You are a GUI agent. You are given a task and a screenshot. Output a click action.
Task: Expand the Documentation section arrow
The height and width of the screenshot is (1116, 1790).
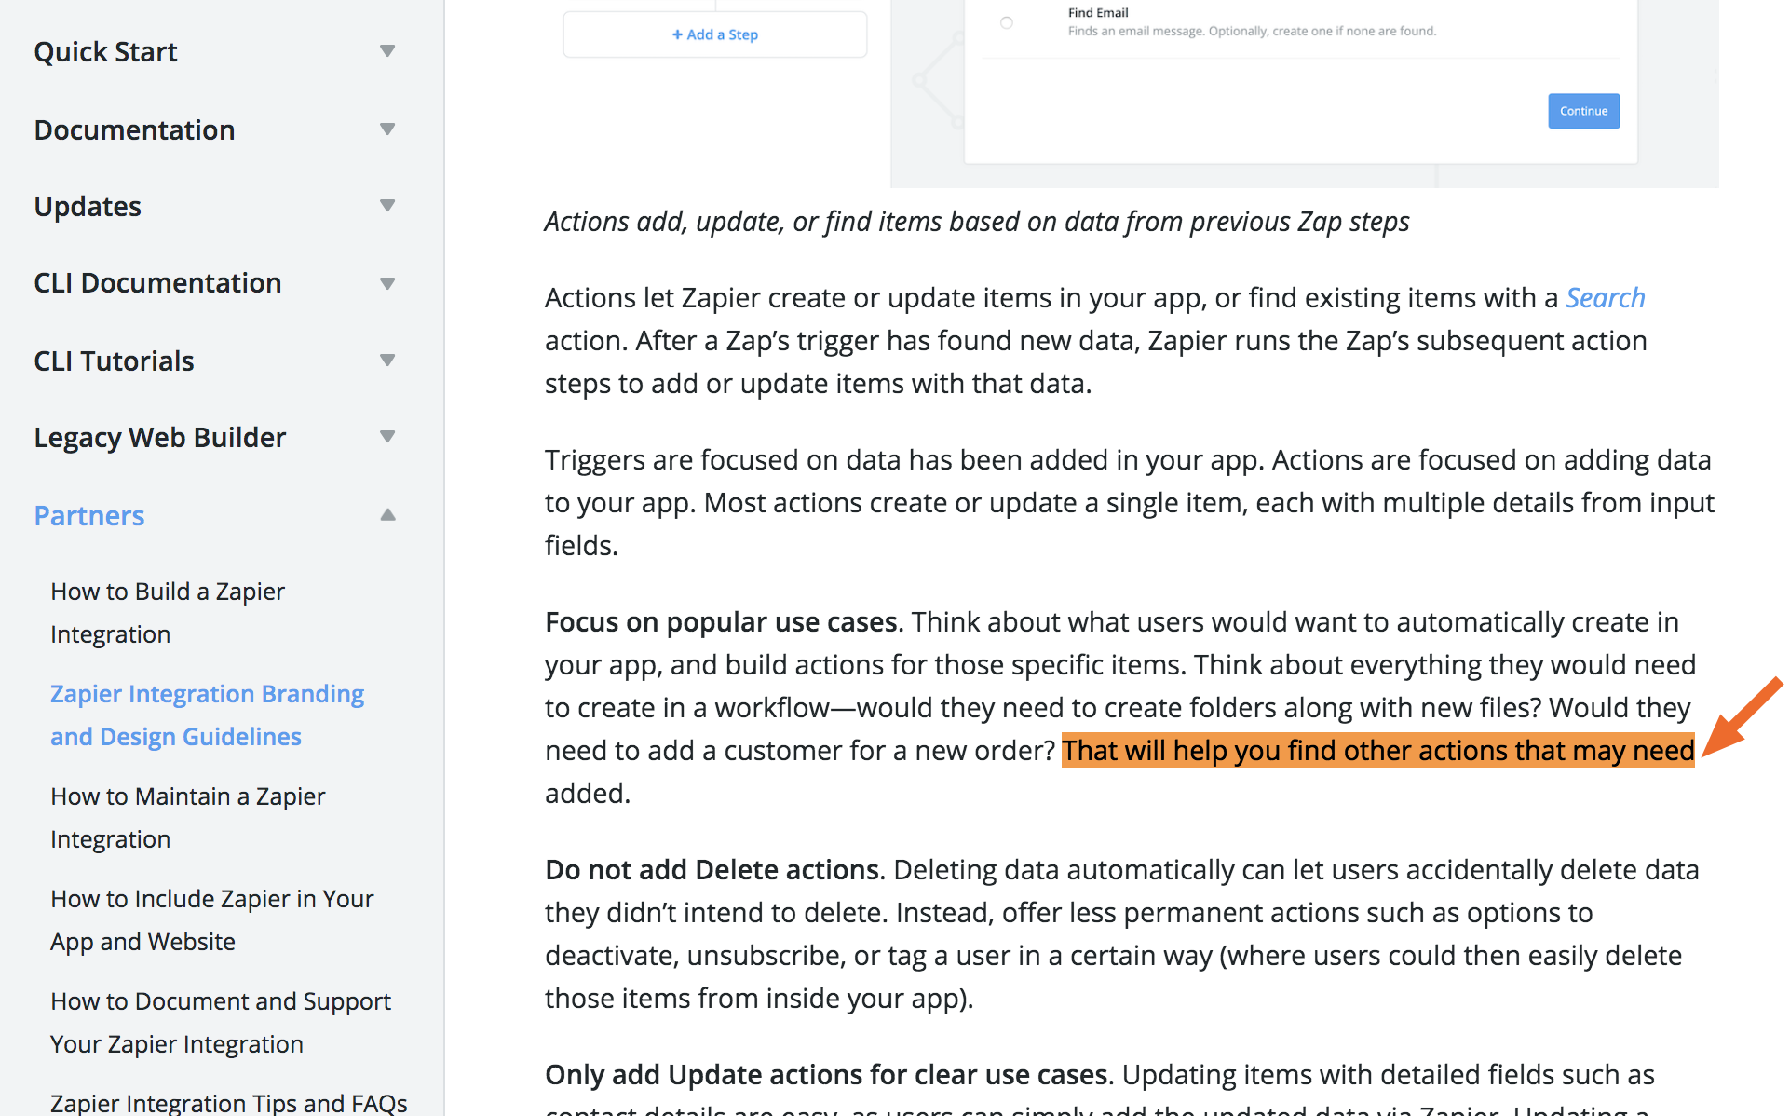pos(387,129)
